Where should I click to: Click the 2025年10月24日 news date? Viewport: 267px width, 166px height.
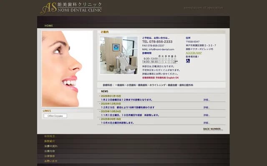(x=111, y=111)
